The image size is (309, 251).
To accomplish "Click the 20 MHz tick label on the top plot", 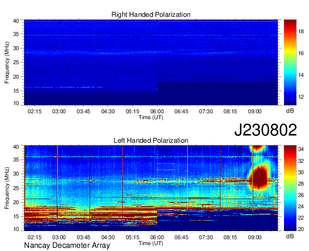I will [16, 77].
